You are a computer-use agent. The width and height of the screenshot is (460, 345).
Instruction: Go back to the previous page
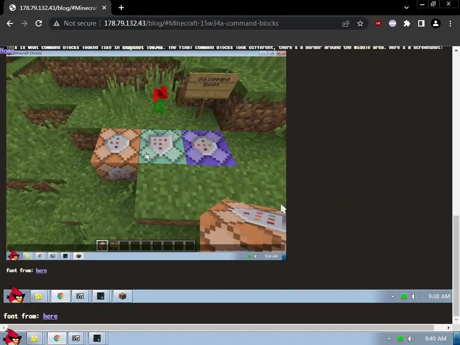click(x=10, y=23)
